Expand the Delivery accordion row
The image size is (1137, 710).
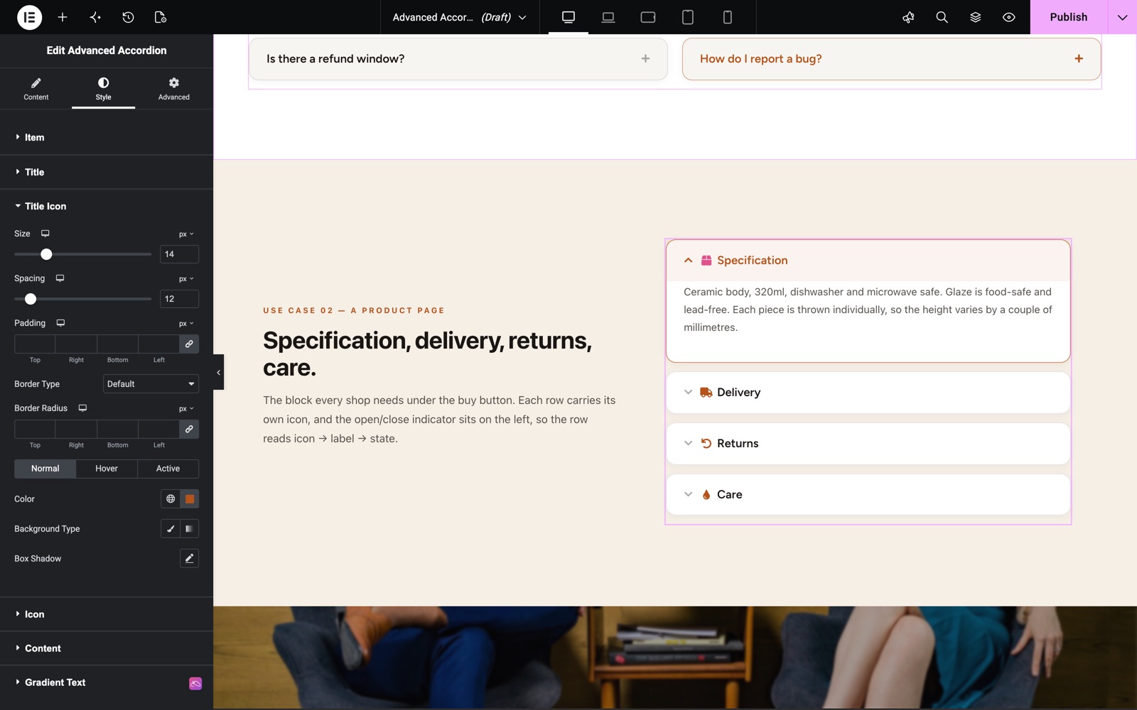click(x=868, y=393)
